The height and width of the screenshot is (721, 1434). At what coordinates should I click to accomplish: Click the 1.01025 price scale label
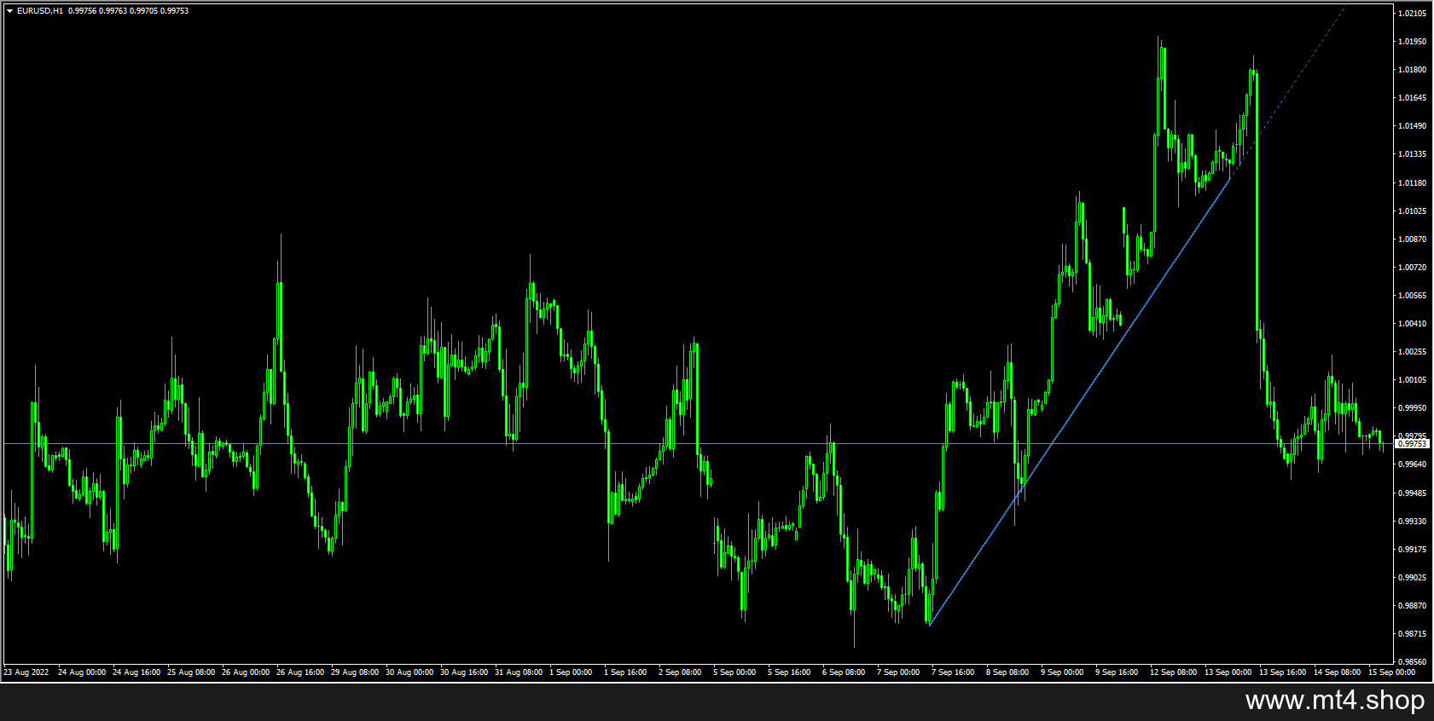tap(1413, 211)
